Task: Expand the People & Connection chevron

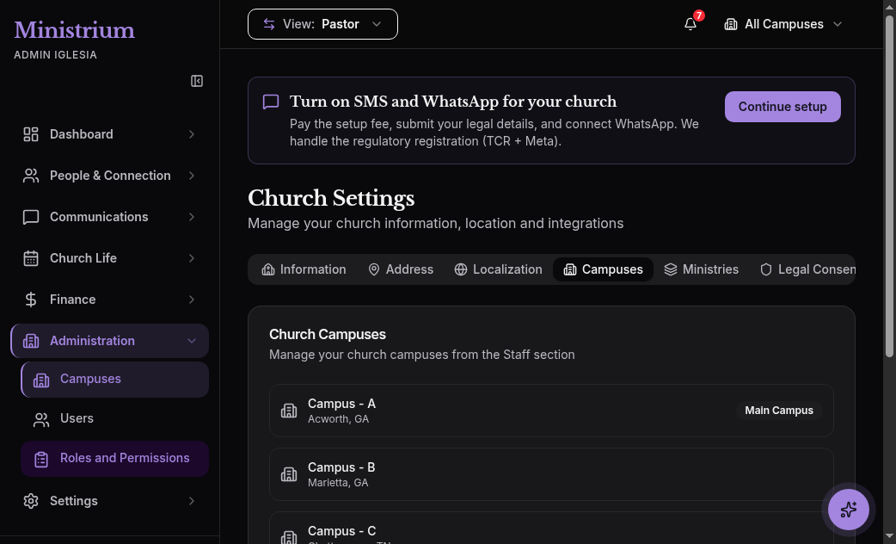Action: pos(192,176)
